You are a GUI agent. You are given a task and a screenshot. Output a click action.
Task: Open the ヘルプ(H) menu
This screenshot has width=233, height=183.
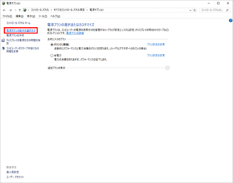tap(55, 16)
